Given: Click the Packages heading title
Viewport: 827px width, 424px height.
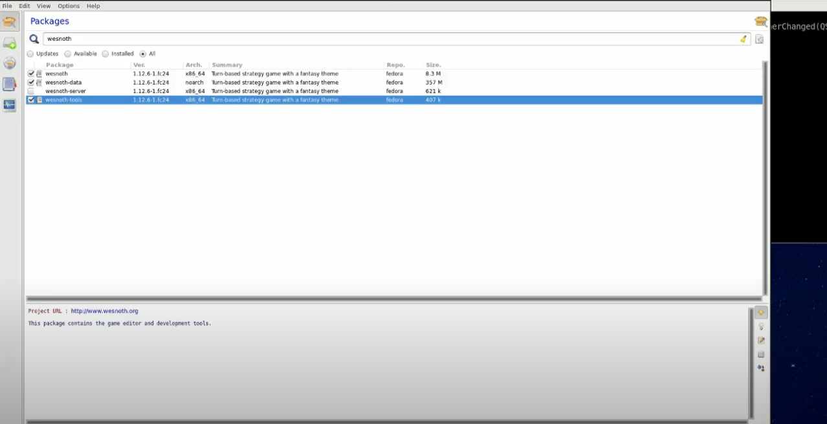Looking at the screenshot, I should (49, 21).
